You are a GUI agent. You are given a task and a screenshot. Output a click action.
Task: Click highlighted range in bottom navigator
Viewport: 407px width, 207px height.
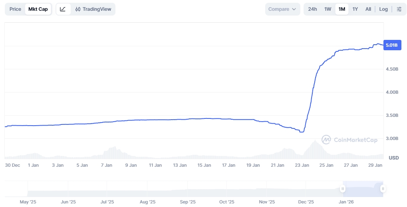[363, 189]
